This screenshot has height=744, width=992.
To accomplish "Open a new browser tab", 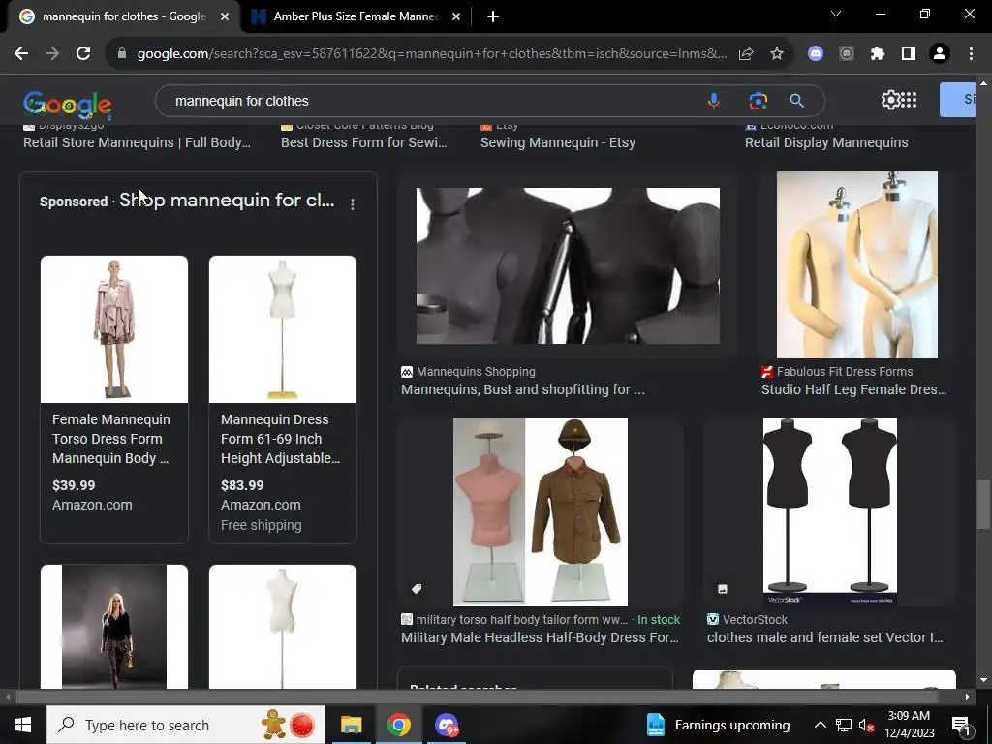I will tap(493, 16).
